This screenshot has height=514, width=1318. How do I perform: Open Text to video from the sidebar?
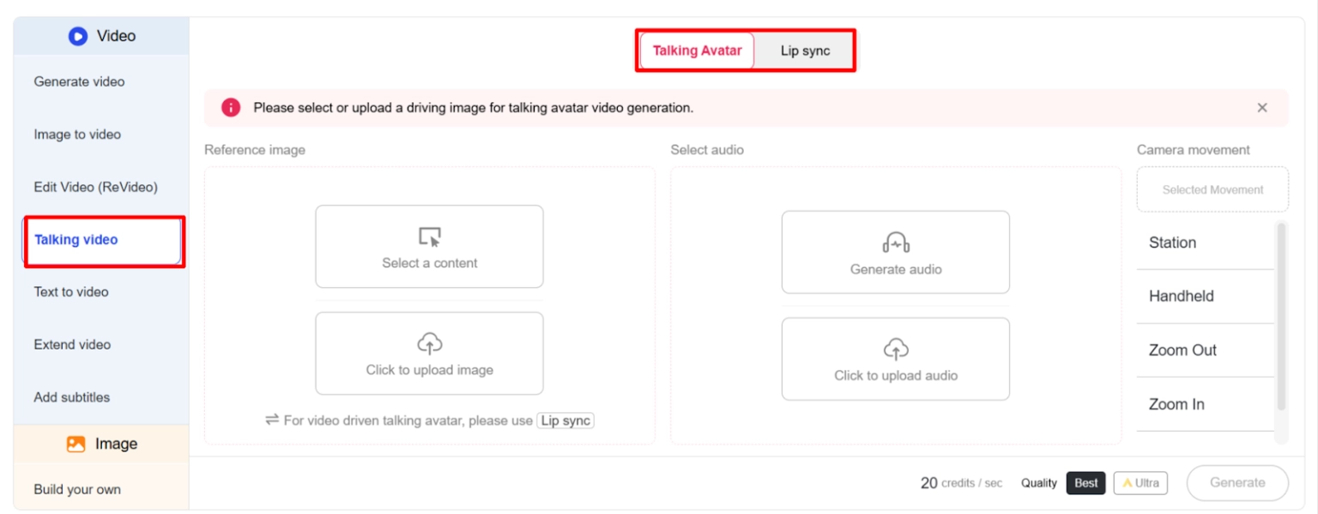[x=70, y=292]
